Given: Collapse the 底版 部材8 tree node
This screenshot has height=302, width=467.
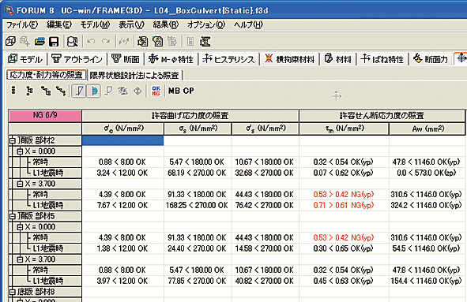Looking at the screenshot, I should tap(13, 292).
